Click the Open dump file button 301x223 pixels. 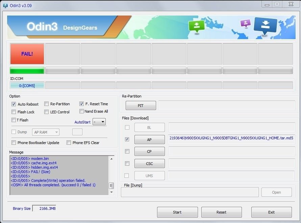(x=277, y=192)
